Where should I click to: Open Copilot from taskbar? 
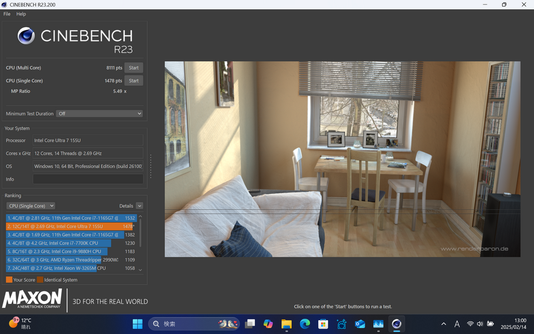click(x=268, y=324)
